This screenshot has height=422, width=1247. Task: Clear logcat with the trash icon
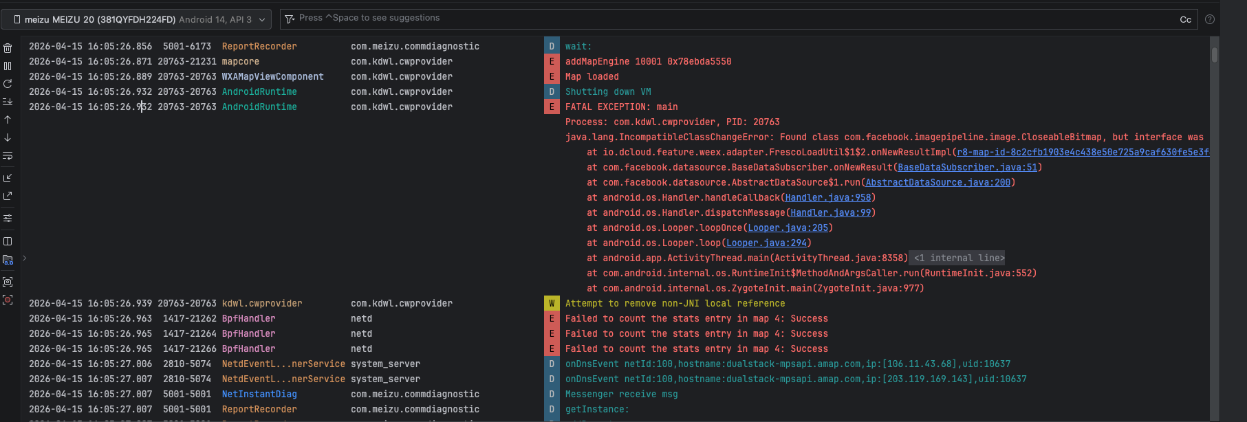(x=8, y=48)
